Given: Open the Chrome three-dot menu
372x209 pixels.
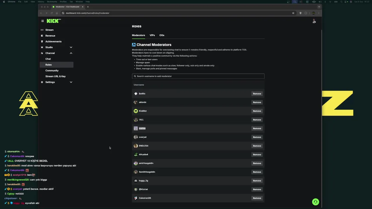Looking at the screenshot, I should coord(319,13).
